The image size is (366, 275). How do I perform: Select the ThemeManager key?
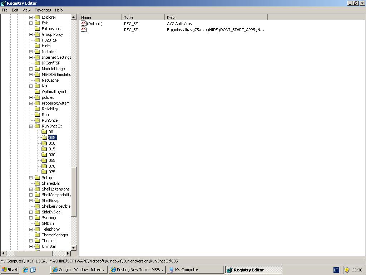click(x=55, y=235)
